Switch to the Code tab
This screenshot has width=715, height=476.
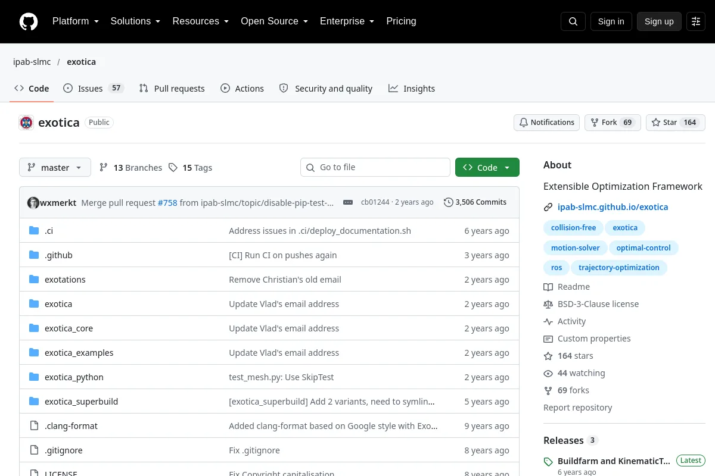[x=32, y=89]
